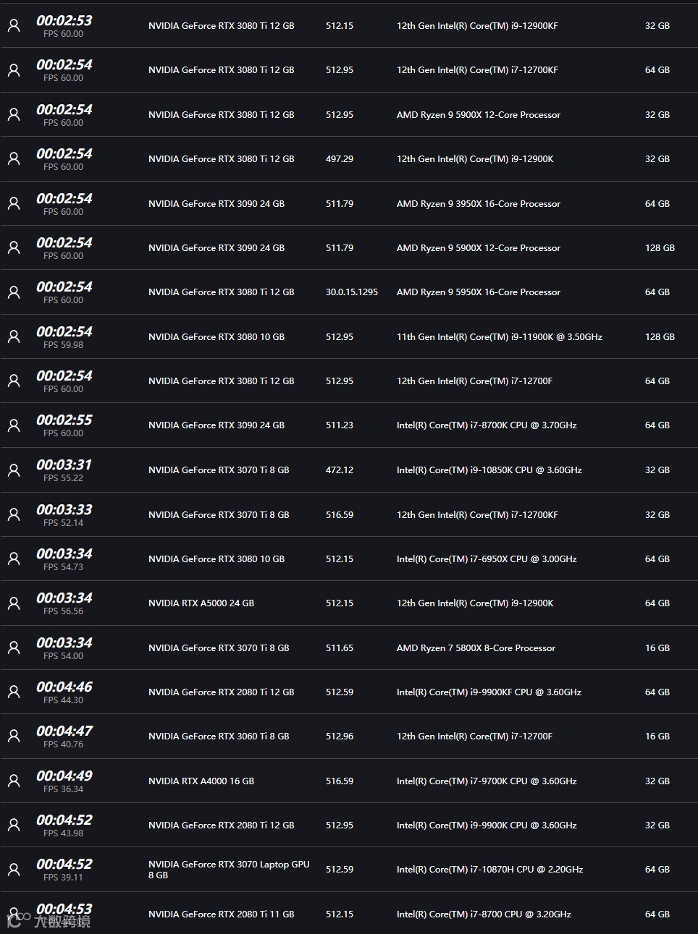Open the user icon for the RTX 3070 Laptop entry
The height and width of the screenshot is (934, 698).
click(14, 870)
